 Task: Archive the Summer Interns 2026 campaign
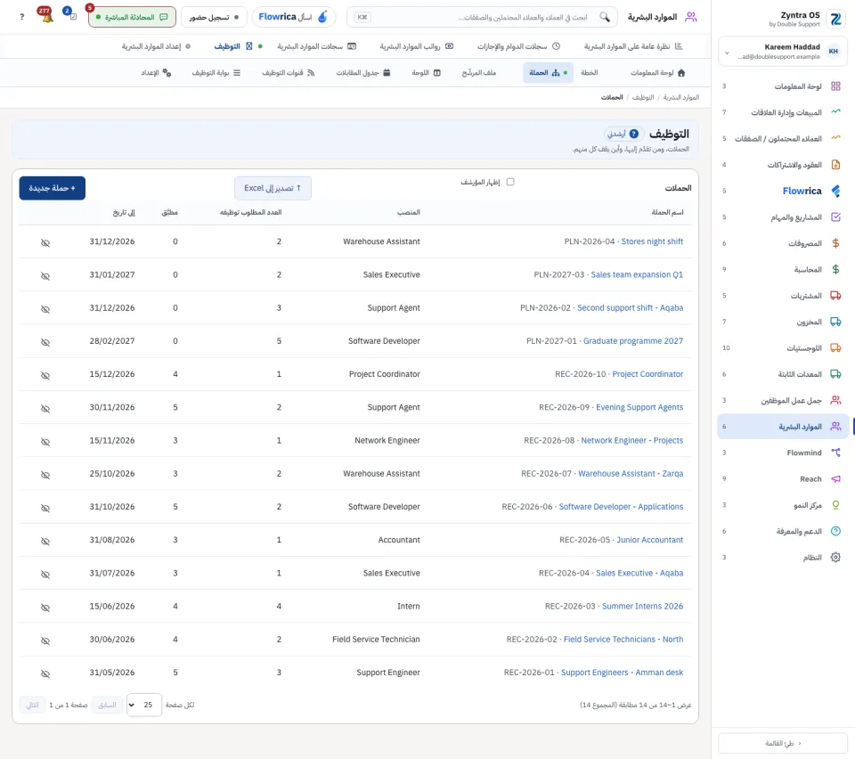(x=45, y=608)
